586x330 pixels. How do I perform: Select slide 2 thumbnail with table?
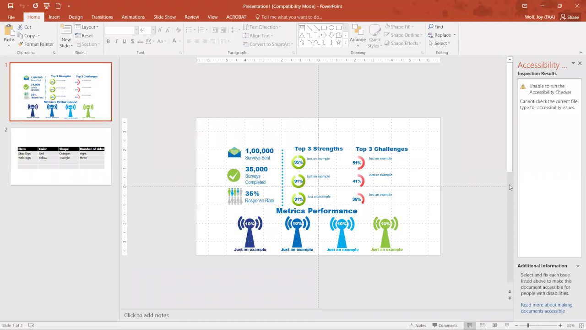(61, 157)
